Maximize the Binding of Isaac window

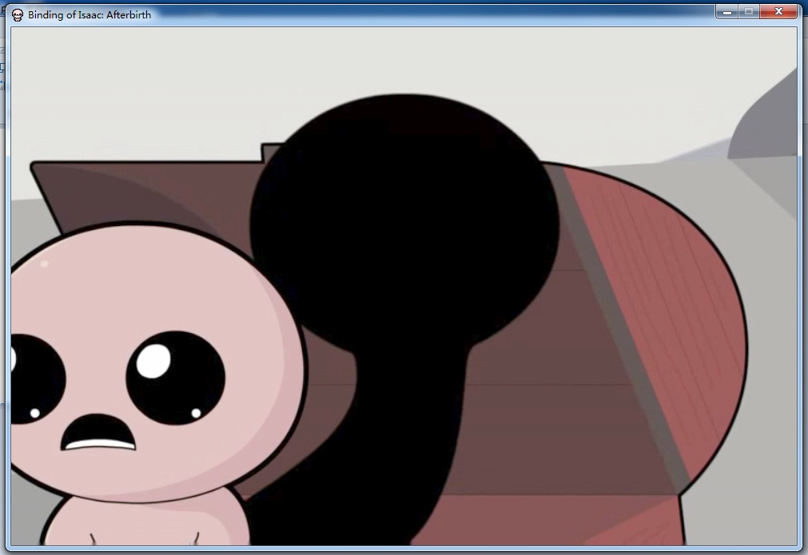click(x=749, y=12)
